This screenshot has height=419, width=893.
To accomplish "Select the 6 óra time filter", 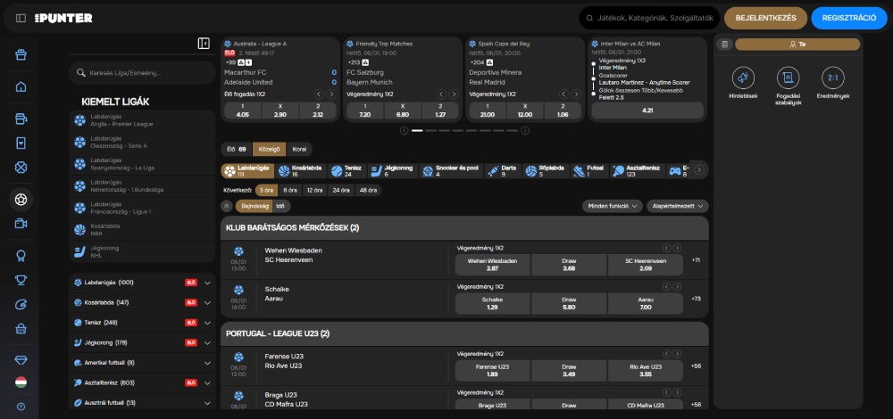I will click(289, 190).
